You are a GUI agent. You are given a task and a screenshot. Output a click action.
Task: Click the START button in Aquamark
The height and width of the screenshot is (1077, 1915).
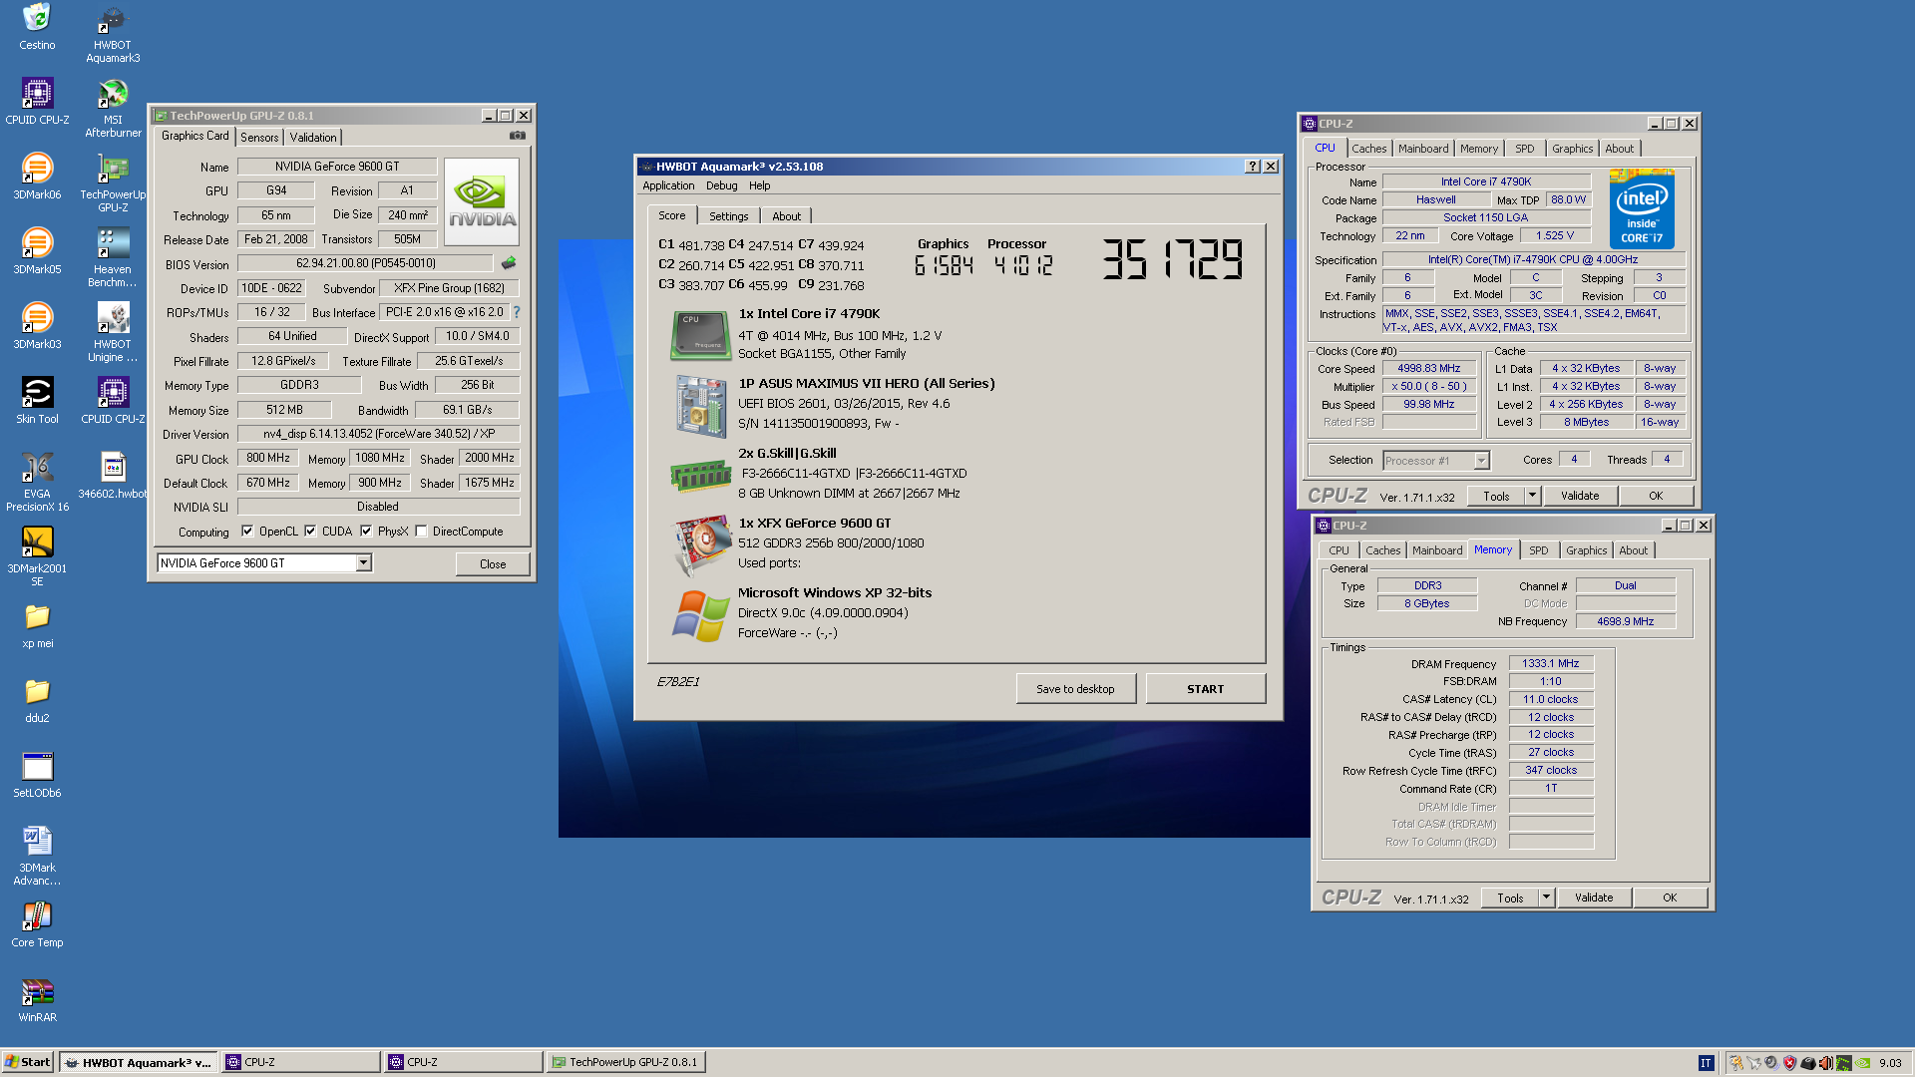point(1206,689)
